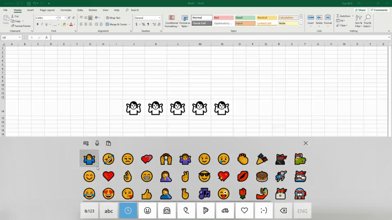The width and height of the screenshot is (392, 220).
Task: Click the Share button
Action: (x=360, y=10)
